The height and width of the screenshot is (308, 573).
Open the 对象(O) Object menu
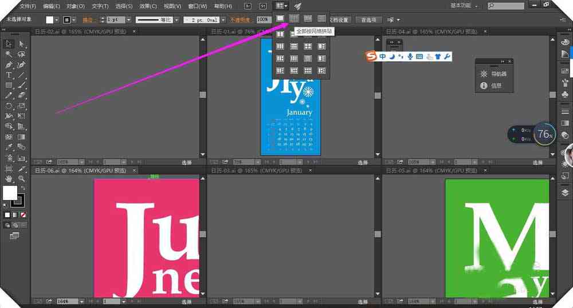pyautogui.click(x=75, y=6)
